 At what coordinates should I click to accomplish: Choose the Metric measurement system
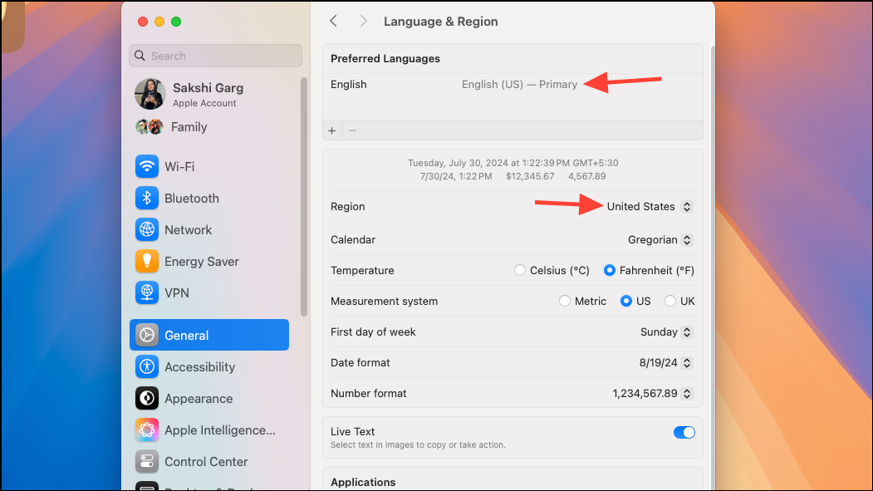[x=565, y=301]
